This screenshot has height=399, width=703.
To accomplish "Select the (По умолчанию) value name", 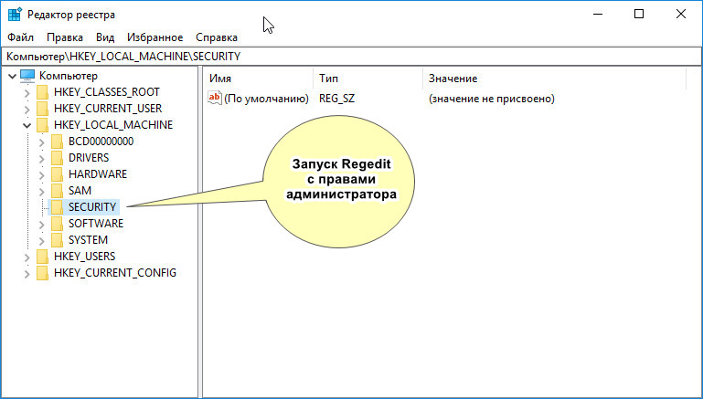I will (x=266, y=99).
